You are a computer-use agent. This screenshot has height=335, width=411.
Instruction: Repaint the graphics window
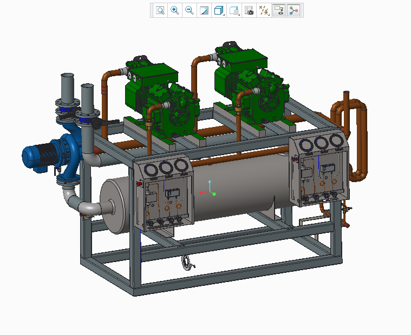(x=204, y=10)
